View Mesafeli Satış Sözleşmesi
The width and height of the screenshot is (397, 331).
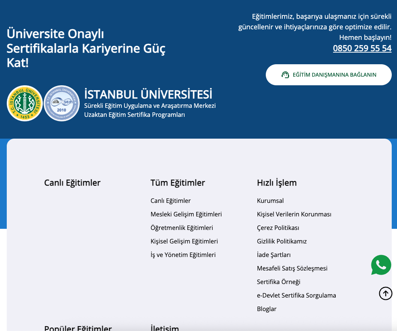click(292, 268)
